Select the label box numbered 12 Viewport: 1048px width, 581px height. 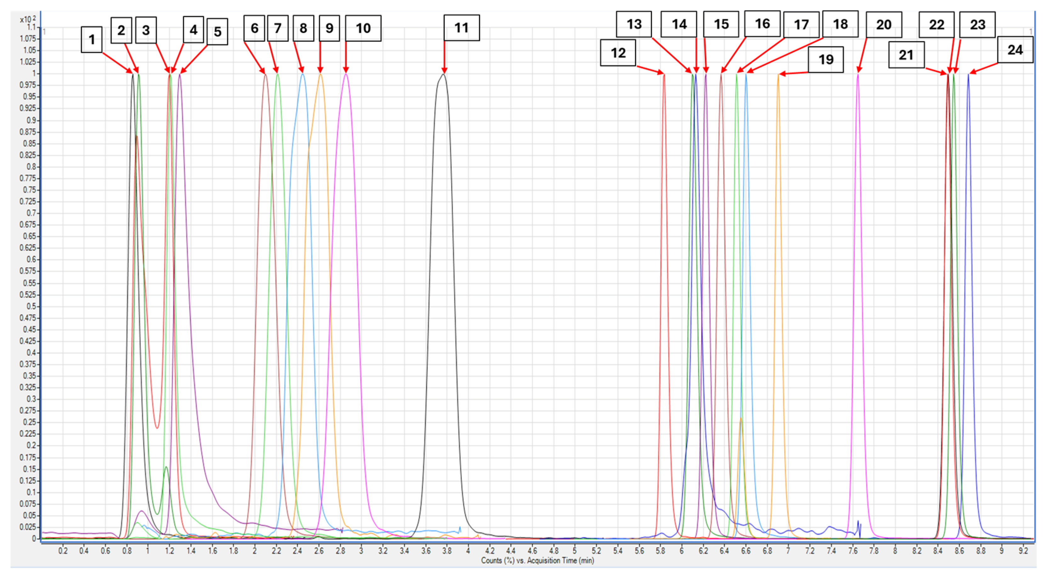(x=618, y=53)
